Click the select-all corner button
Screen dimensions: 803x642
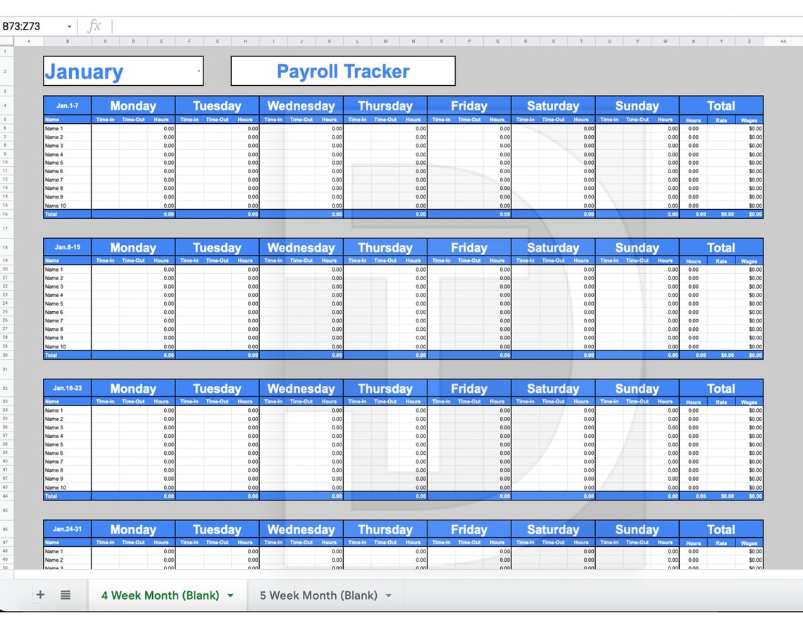point(6,41)
